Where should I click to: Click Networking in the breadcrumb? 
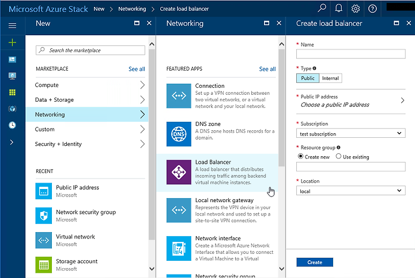click(132, 9)
